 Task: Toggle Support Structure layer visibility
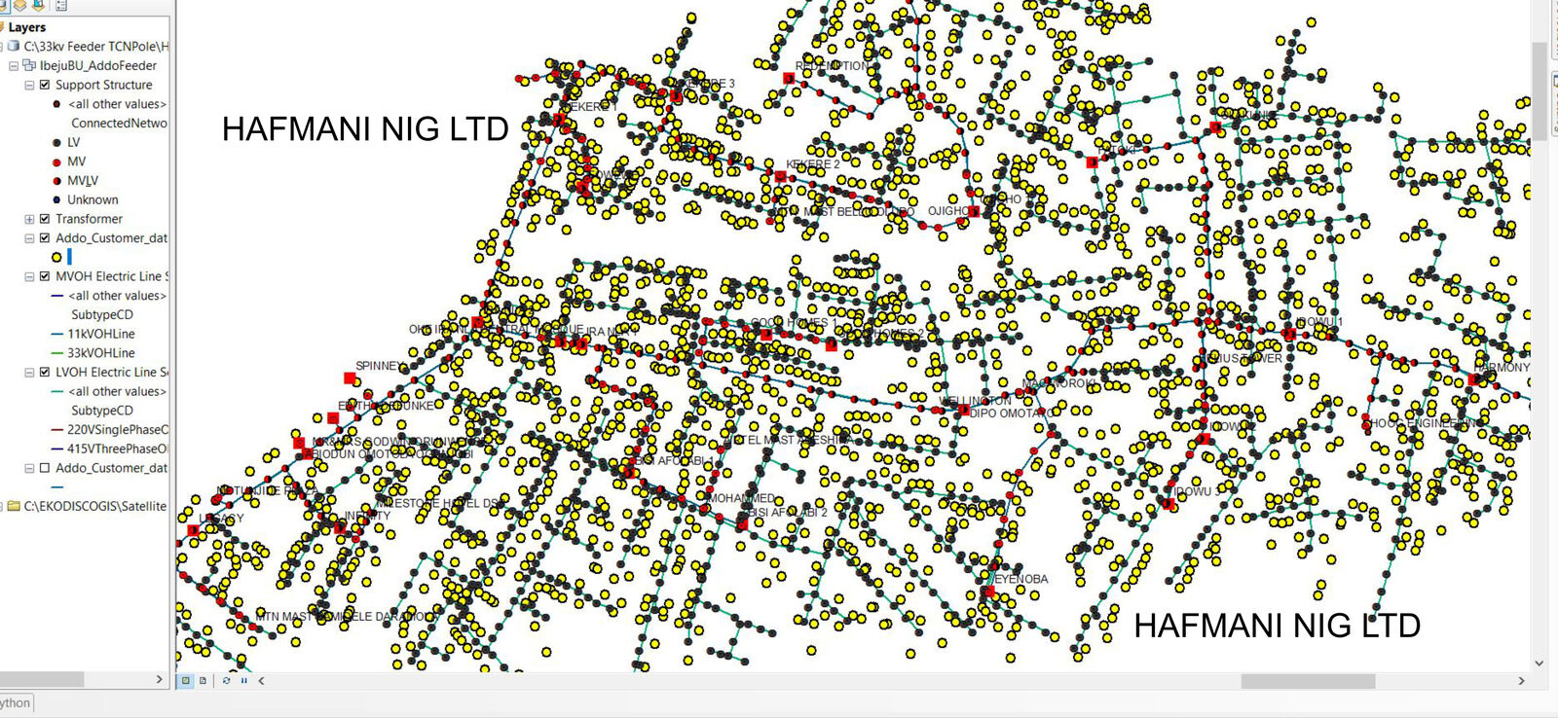point(44,85)
